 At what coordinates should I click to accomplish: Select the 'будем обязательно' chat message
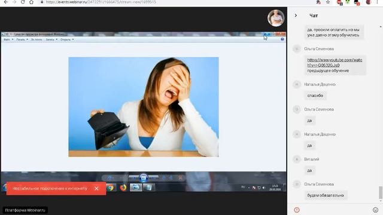click(326, 195)
